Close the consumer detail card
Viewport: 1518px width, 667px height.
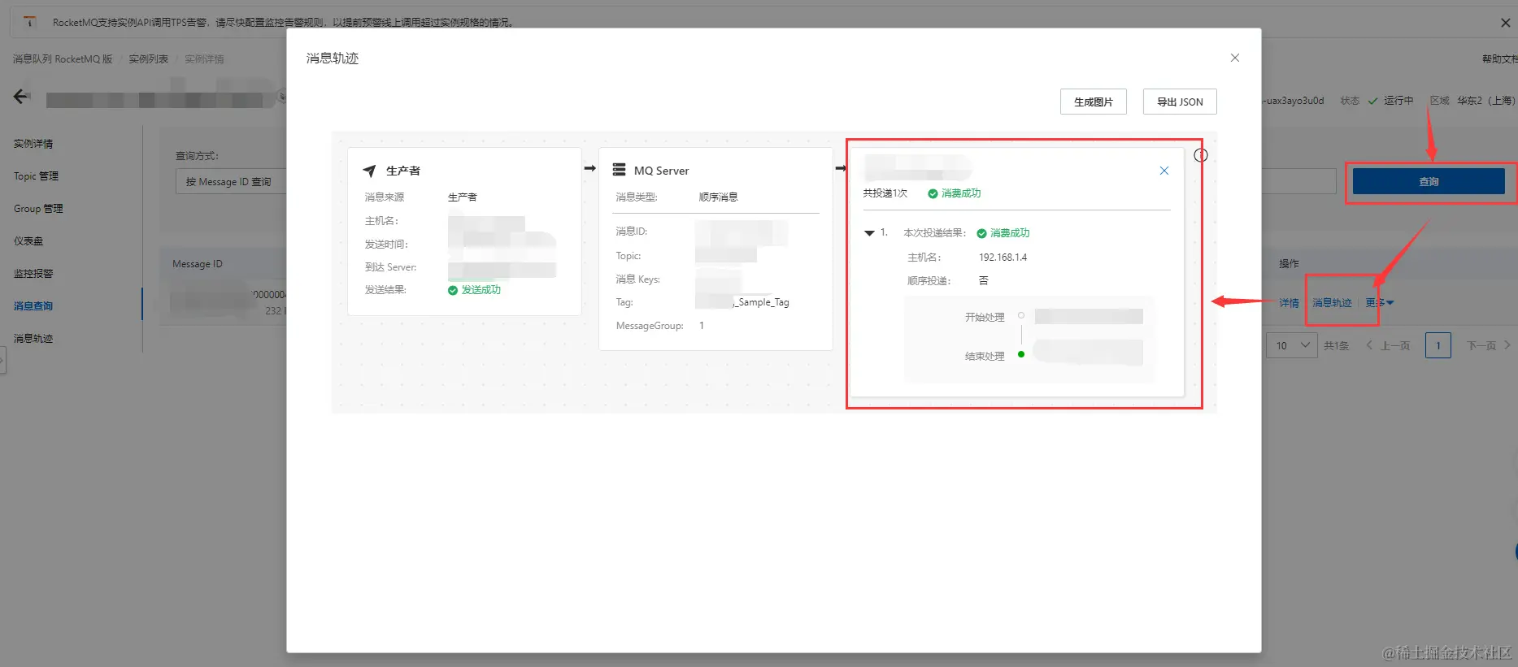point(1164,171)
